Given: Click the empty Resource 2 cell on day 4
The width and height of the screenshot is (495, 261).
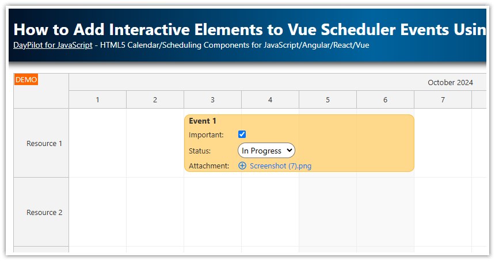Looking at the screenshot, I should coord(271,212).
